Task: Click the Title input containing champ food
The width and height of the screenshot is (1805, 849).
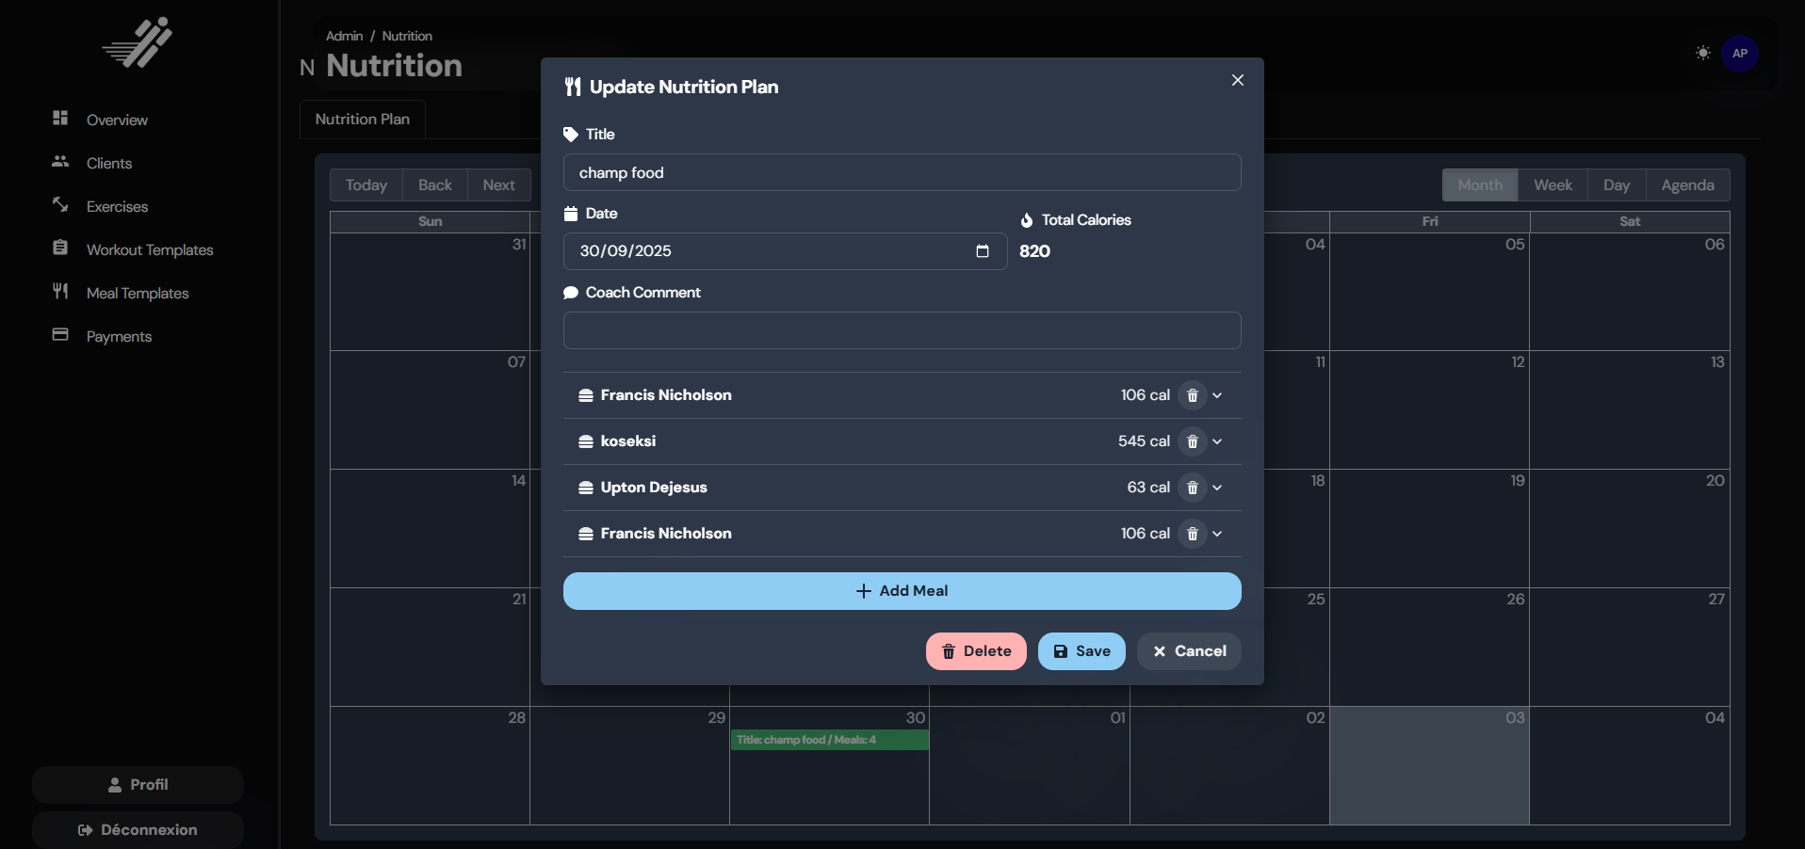Action: pyautogui.click(x=902, y=172)
